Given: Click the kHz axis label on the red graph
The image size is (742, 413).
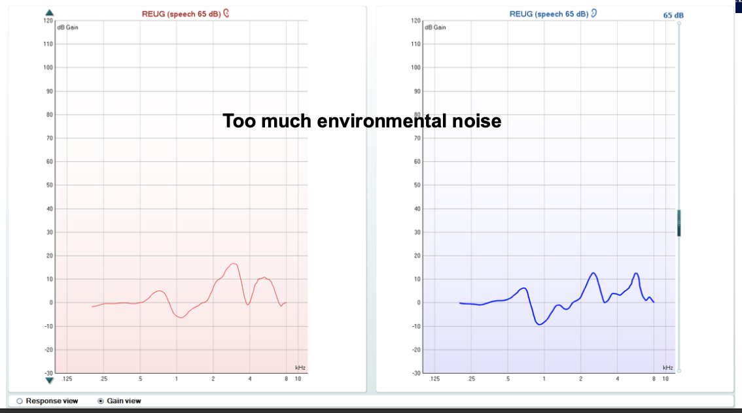Looking at the screenshot, I should coord(300,368).
